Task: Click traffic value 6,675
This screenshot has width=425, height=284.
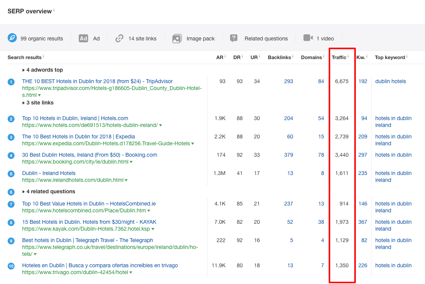Action: 342,81
